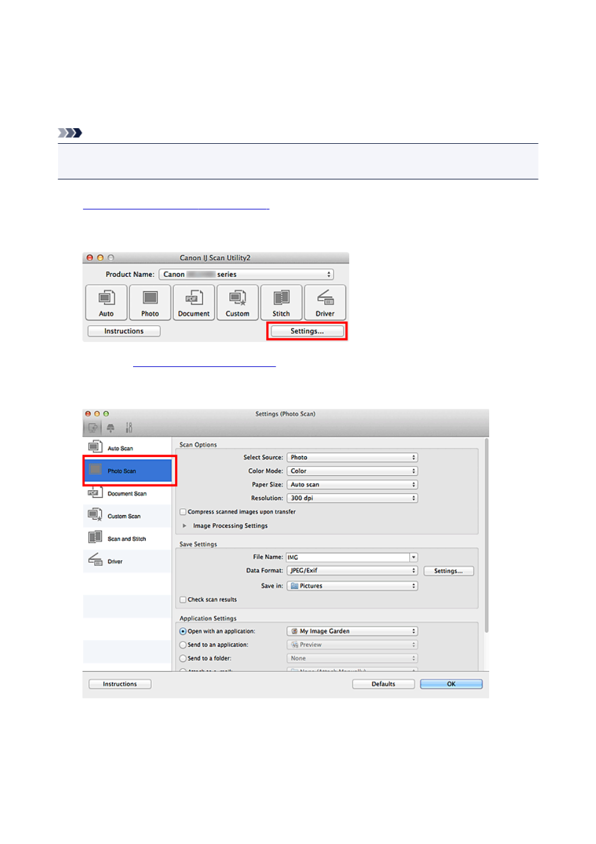Viewport: 596px width, 844px height.
Task: Enable Check scan results checkbox
Action: (x=183, y=600)
